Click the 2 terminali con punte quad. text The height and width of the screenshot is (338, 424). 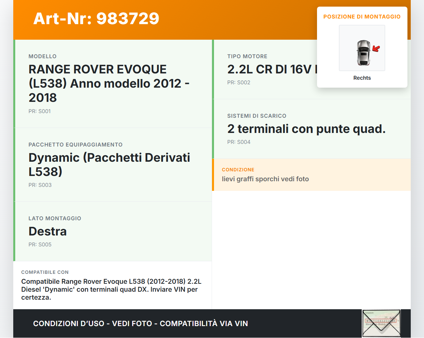(x=306, y=129)
